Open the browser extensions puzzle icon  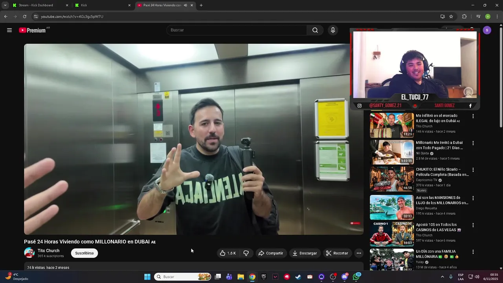tap(464, 17)
